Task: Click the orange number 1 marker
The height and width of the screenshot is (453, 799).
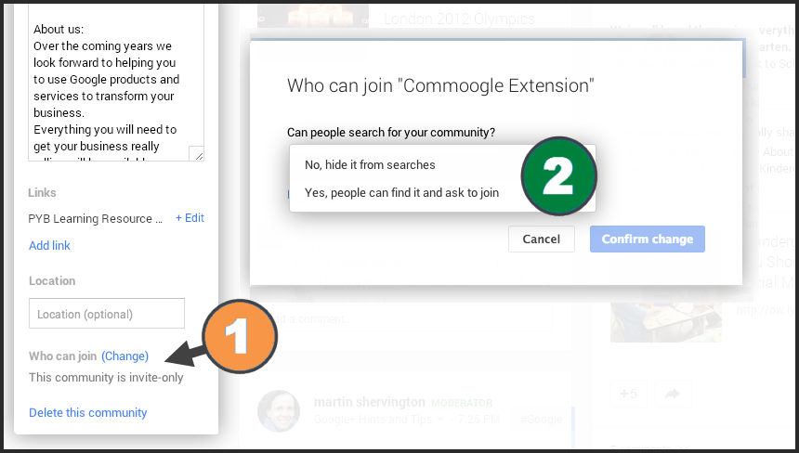Action: point(240,336)
